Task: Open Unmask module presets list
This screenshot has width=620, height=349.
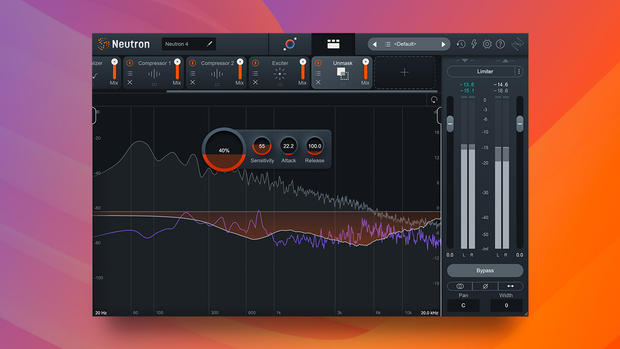Action: pos(318,74)
